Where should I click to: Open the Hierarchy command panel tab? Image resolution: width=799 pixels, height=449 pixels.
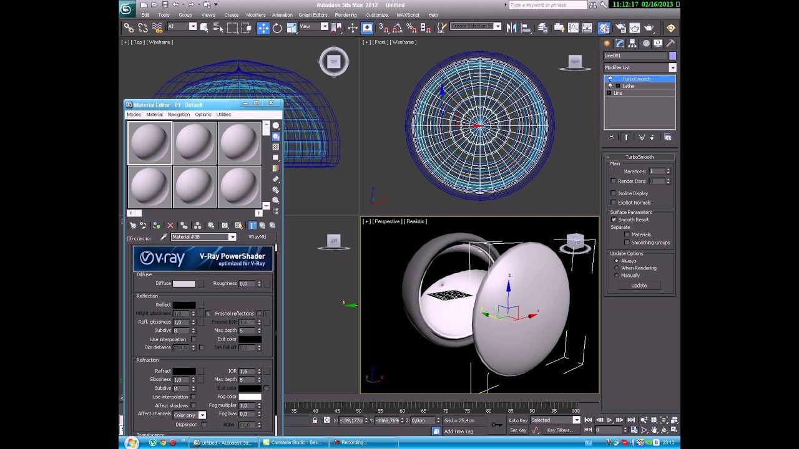click(632, 43)
